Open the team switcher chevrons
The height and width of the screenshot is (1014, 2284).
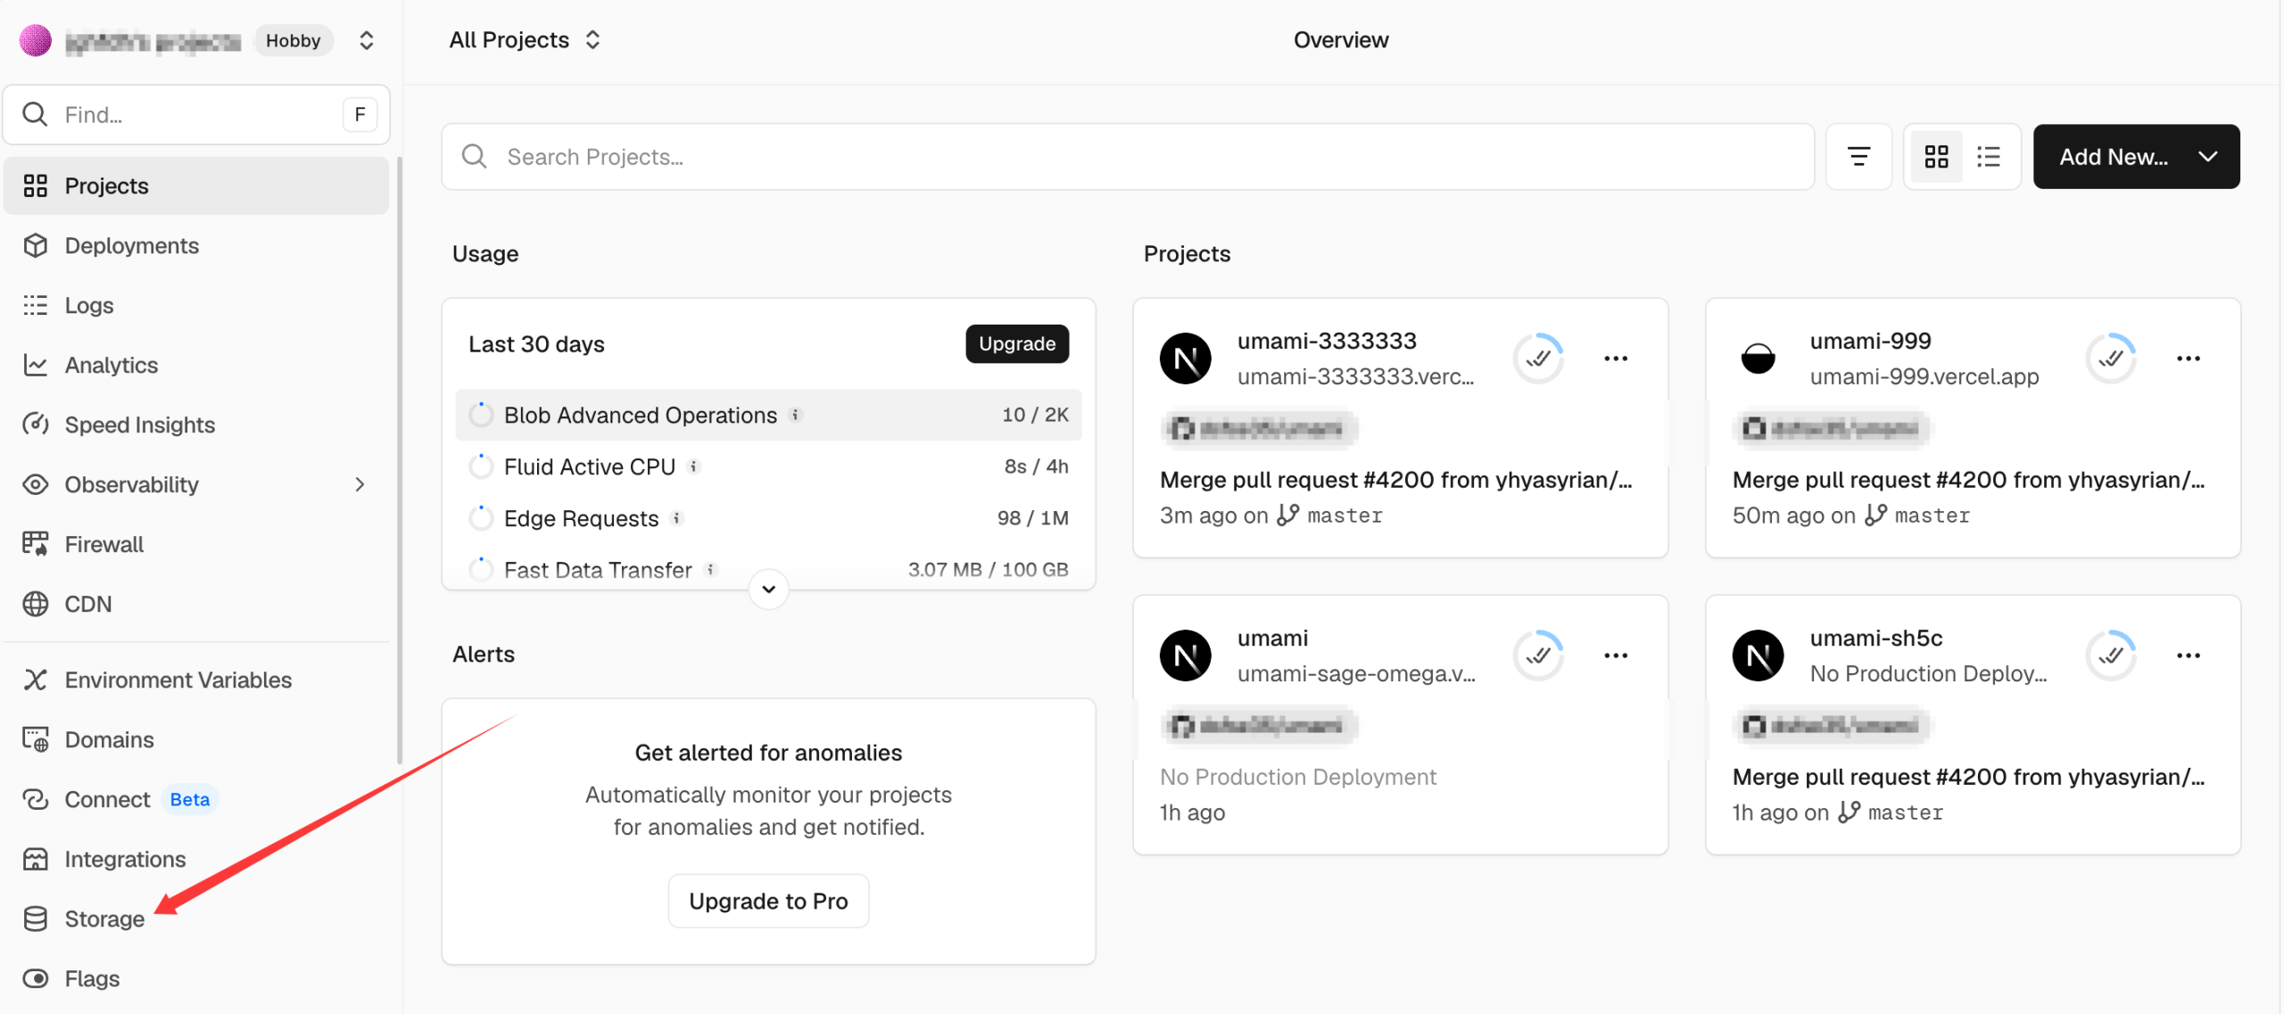tap(367, 40)
